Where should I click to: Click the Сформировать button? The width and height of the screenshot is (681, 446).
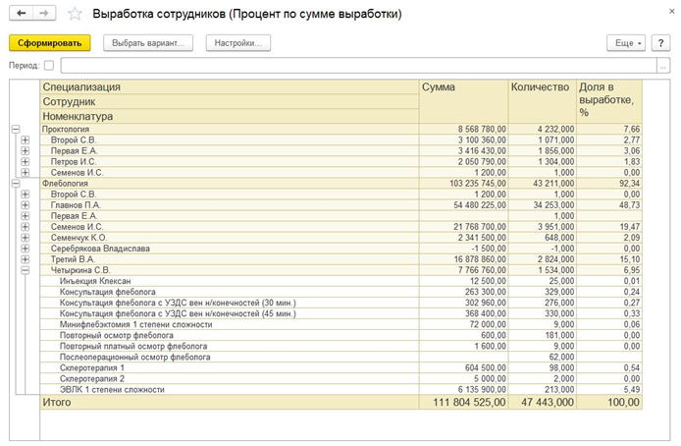point(50,43)
